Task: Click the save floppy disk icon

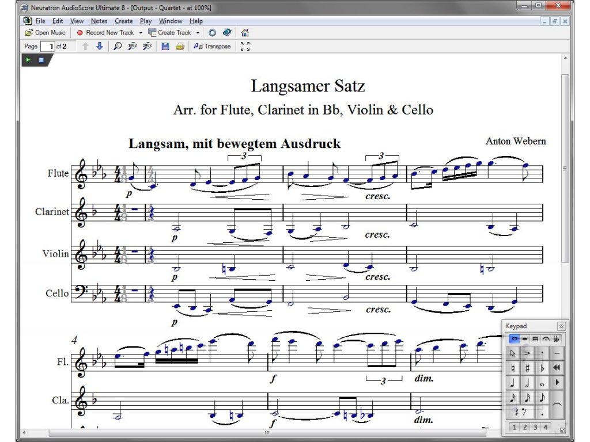Action: tap(165, 47)
